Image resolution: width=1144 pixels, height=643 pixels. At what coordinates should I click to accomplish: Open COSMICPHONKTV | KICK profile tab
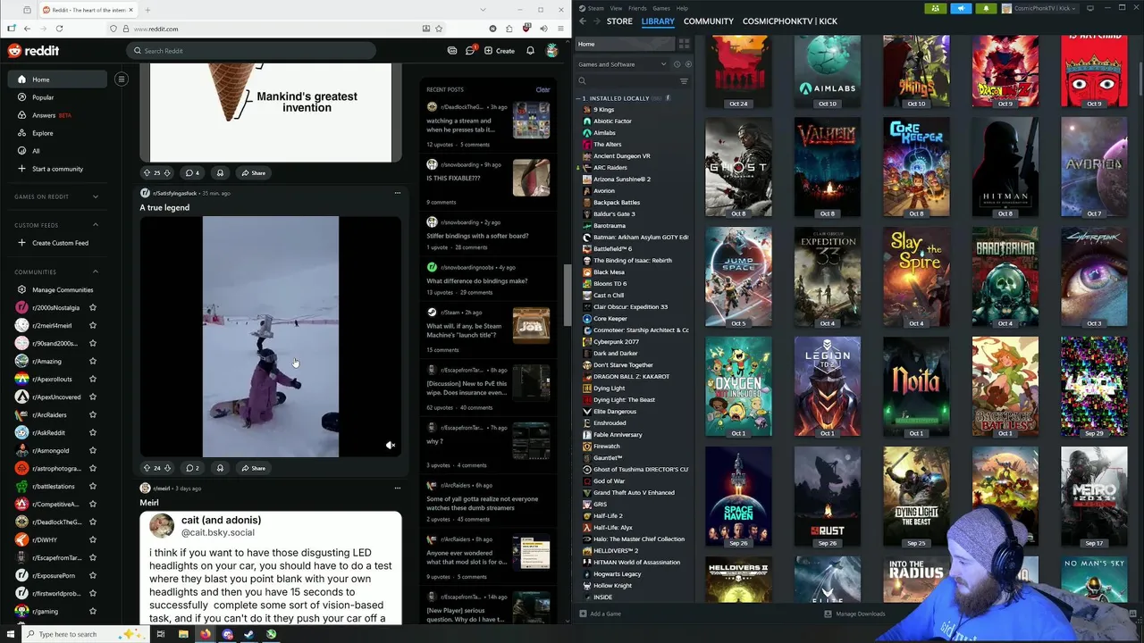click(789, 21)
